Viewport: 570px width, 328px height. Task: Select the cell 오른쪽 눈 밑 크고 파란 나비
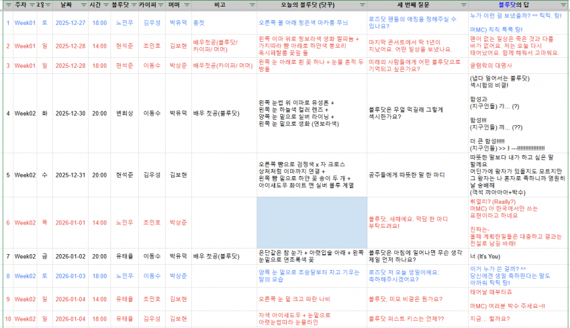[312, 299]
